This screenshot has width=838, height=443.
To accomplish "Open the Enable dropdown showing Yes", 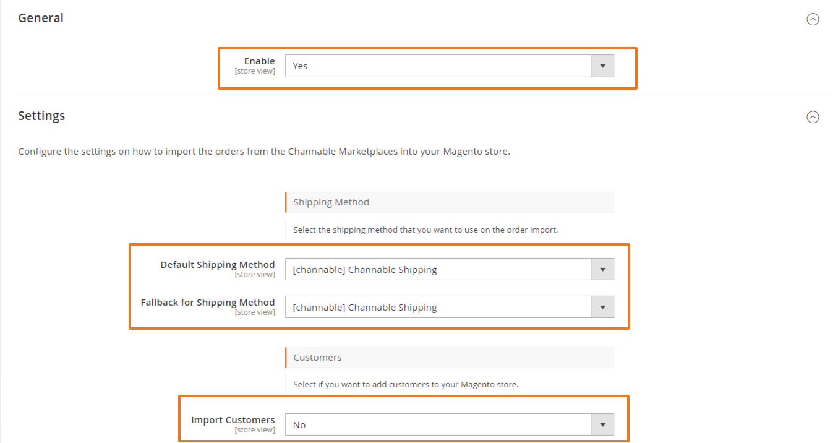I will pos(450,66).
